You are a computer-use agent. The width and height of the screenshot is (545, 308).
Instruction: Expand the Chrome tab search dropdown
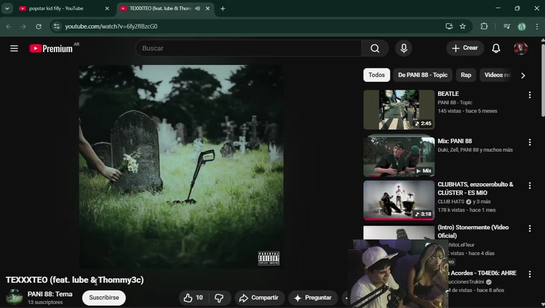tap(7, 9)
